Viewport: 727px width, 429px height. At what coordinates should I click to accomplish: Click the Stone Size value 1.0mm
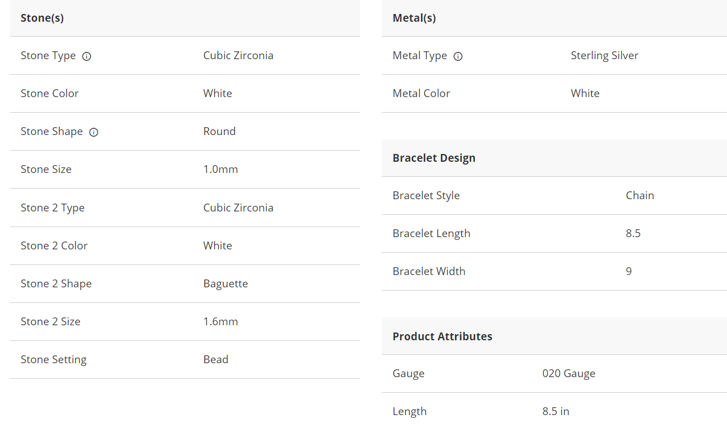coord(220,169)
